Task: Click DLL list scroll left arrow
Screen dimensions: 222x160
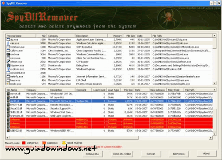Action: pos(7,138)
